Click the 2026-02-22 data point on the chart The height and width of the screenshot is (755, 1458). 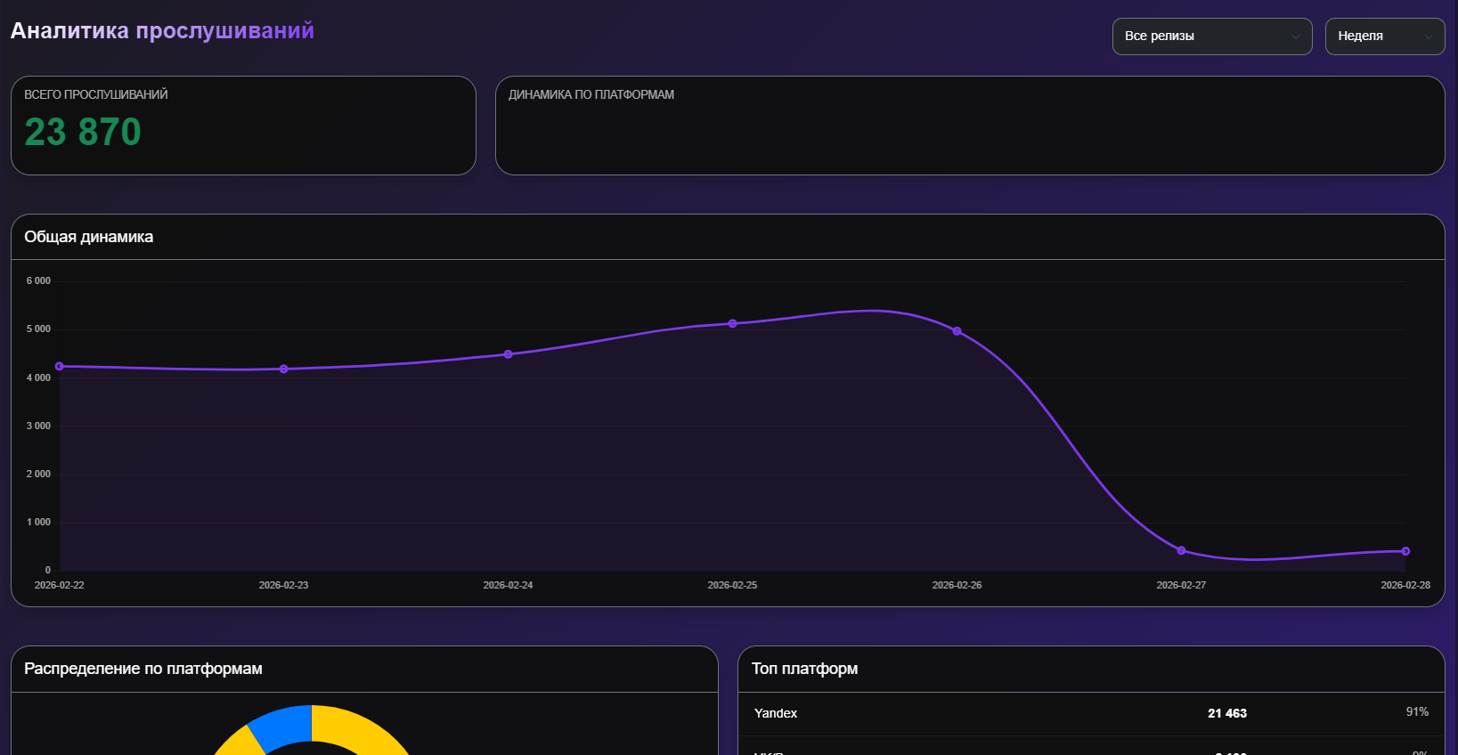[60, 367]
